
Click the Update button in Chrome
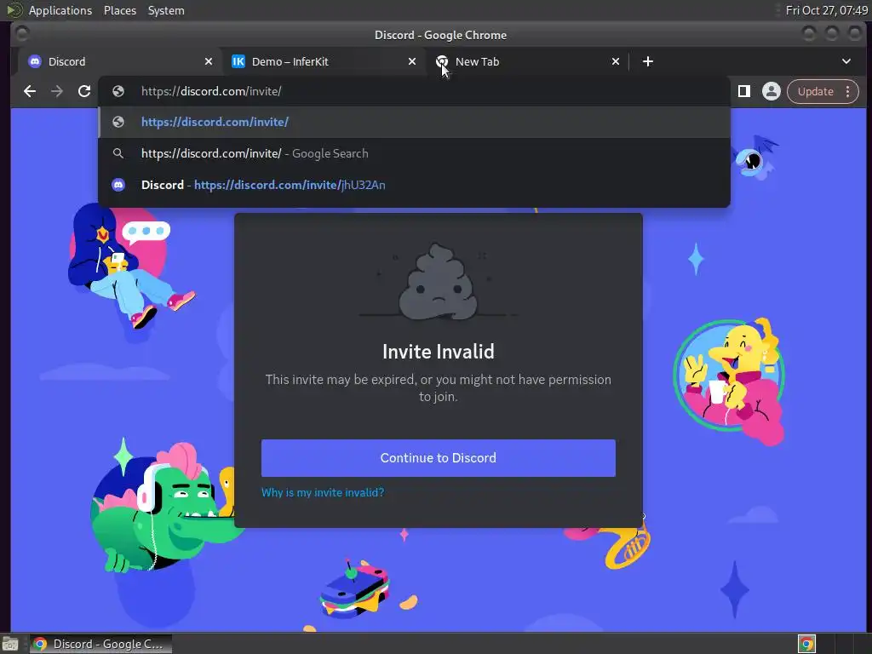click(x=815, y=91)
